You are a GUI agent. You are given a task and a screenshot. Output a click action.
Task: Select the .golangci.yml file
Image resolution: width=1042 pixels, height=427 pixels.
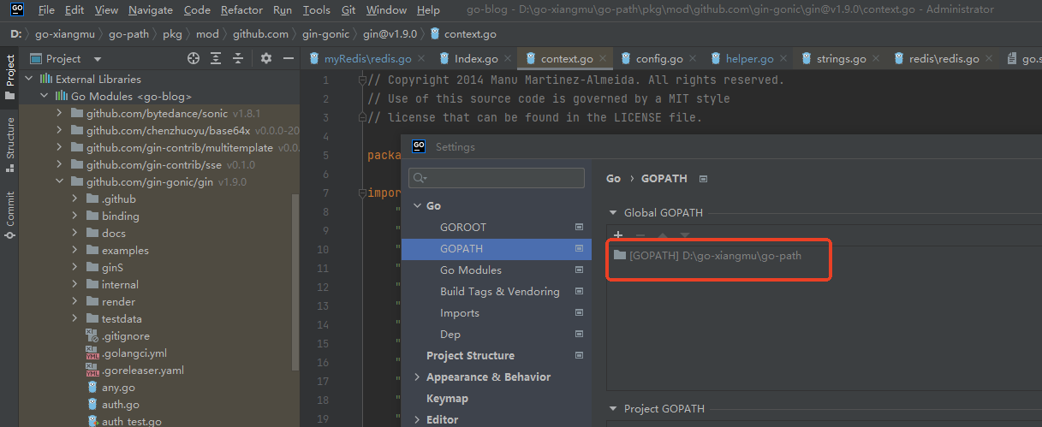pyautogui.click(x=134, y=353)
